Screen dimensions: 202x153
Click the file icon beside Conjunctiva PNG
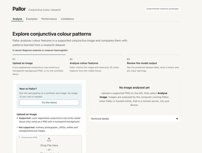pos(19,138)
